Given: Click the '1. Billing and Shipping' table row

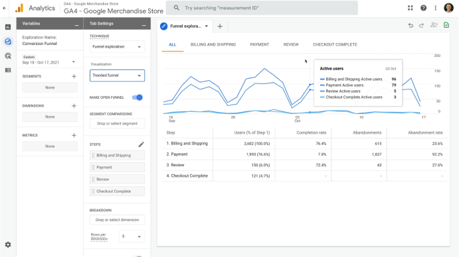Looking at the screenshot, I should (x=304, y=143).
